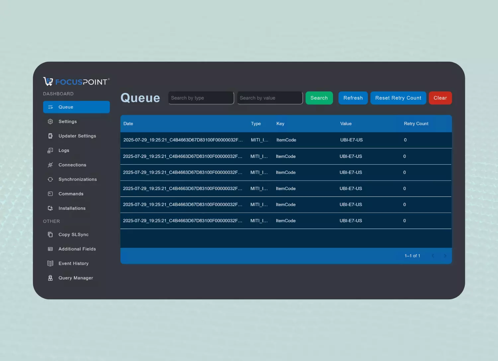Select the Queue list icon
This screenshot has width=498, height=361.
50,107
